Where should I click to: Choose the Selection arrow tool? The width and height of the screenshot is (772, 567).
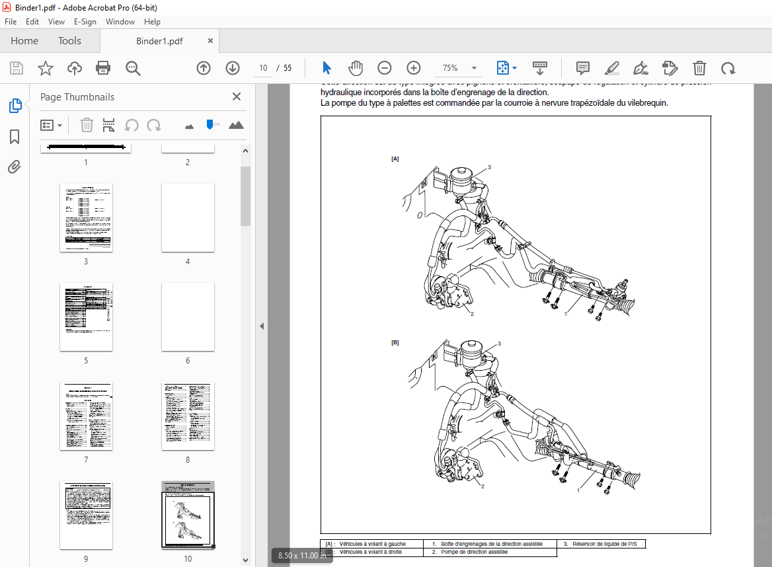[x=327, y=68]
